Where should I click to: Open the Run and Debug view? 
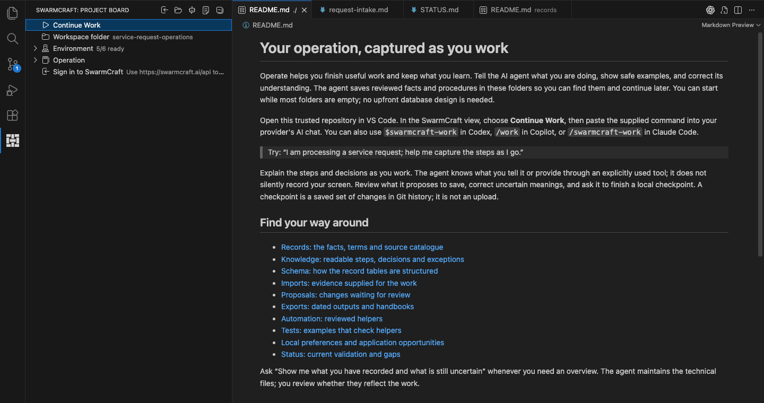pyautogui.click(x=12, y=90)
